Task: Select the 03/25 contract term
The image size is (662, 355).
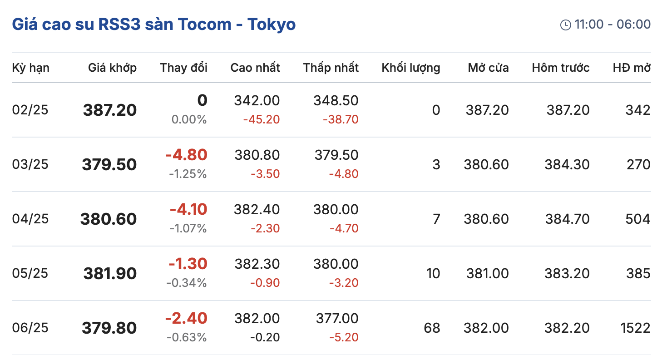Action: [30, 164]
